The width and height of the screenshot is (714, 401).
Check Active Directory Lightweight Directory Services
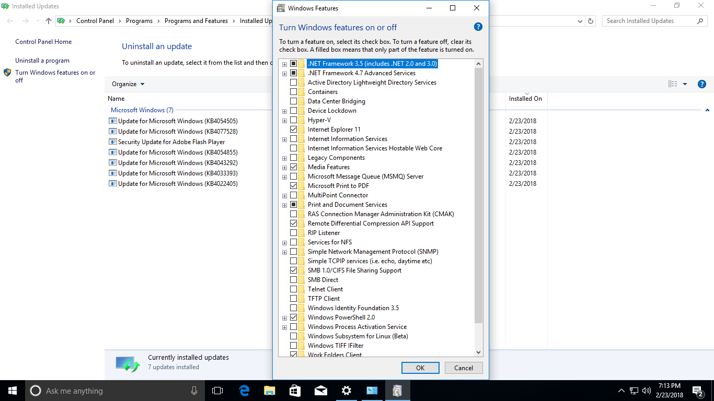(x=294, y=82)
